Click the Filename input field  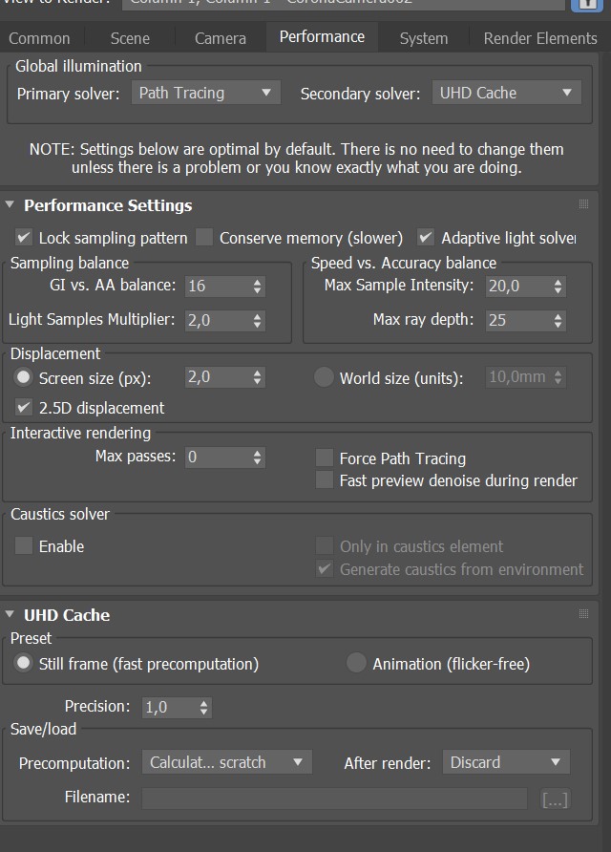tap(334, 799)
